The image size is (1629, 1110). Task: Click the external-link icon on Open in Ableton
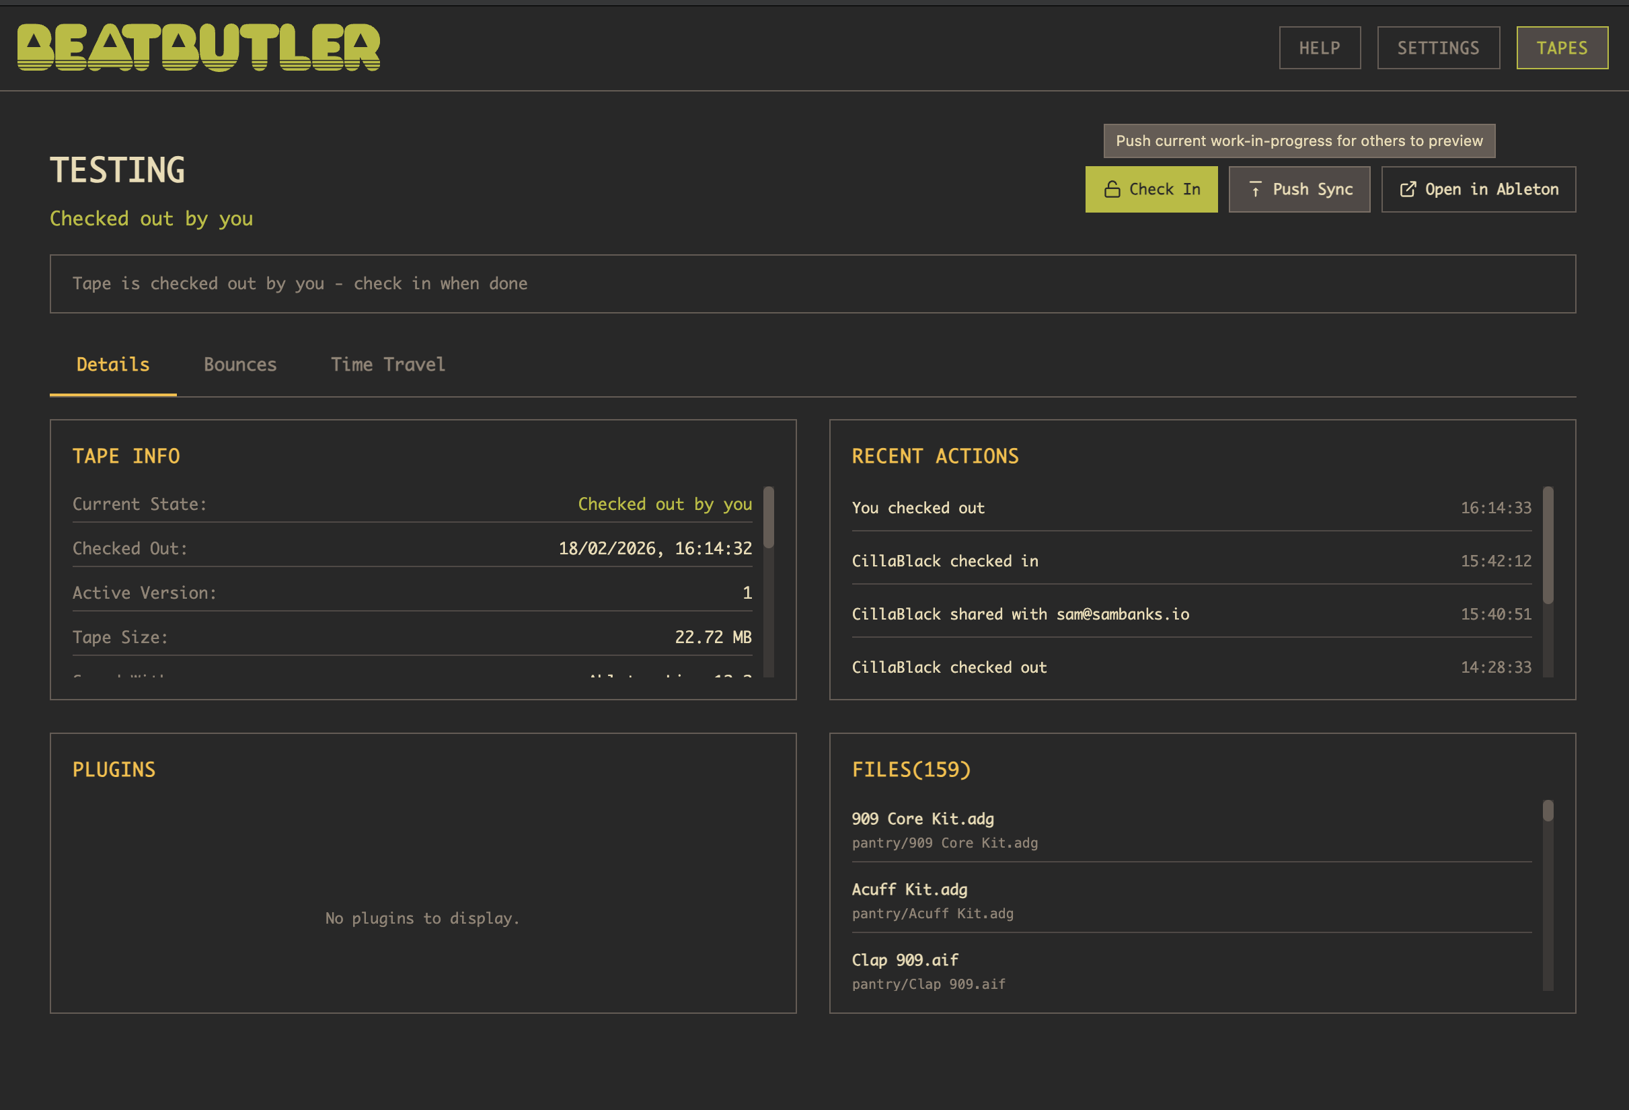(x=1407, y=189)
